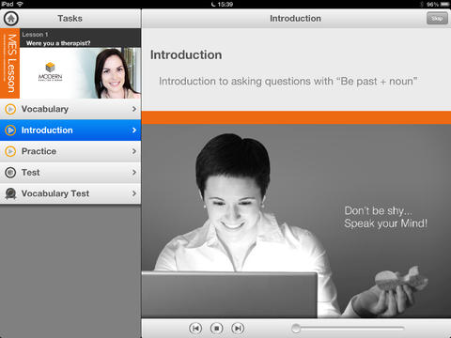Open the Vocabulary task
The width and height of the screenshot is (451, 338).
(x=70, y=109)
